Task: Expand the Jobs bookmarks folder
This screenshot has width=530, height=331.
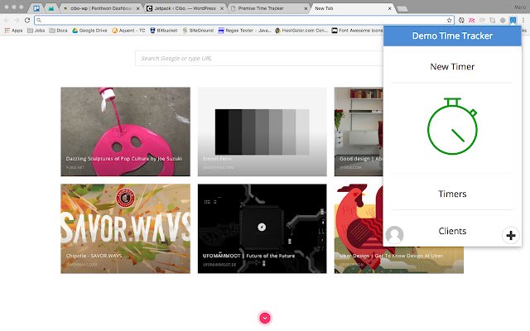Action: [x=36, y=31]
